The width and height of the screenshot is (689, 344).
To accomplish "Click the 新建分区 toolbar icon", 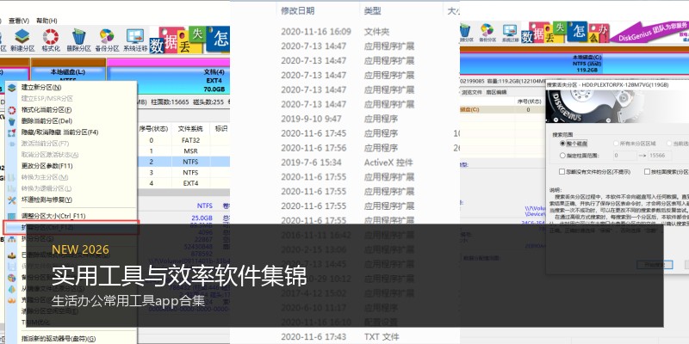I will click(22, 40).
